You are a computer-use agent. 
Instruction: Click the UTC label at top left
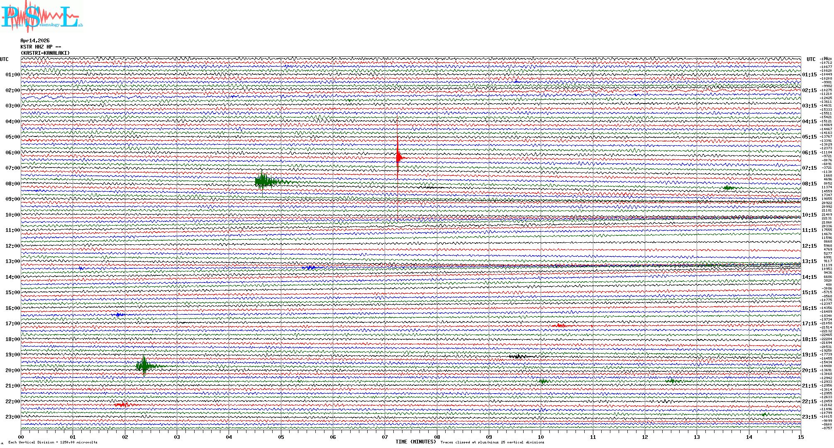(4, 59)
